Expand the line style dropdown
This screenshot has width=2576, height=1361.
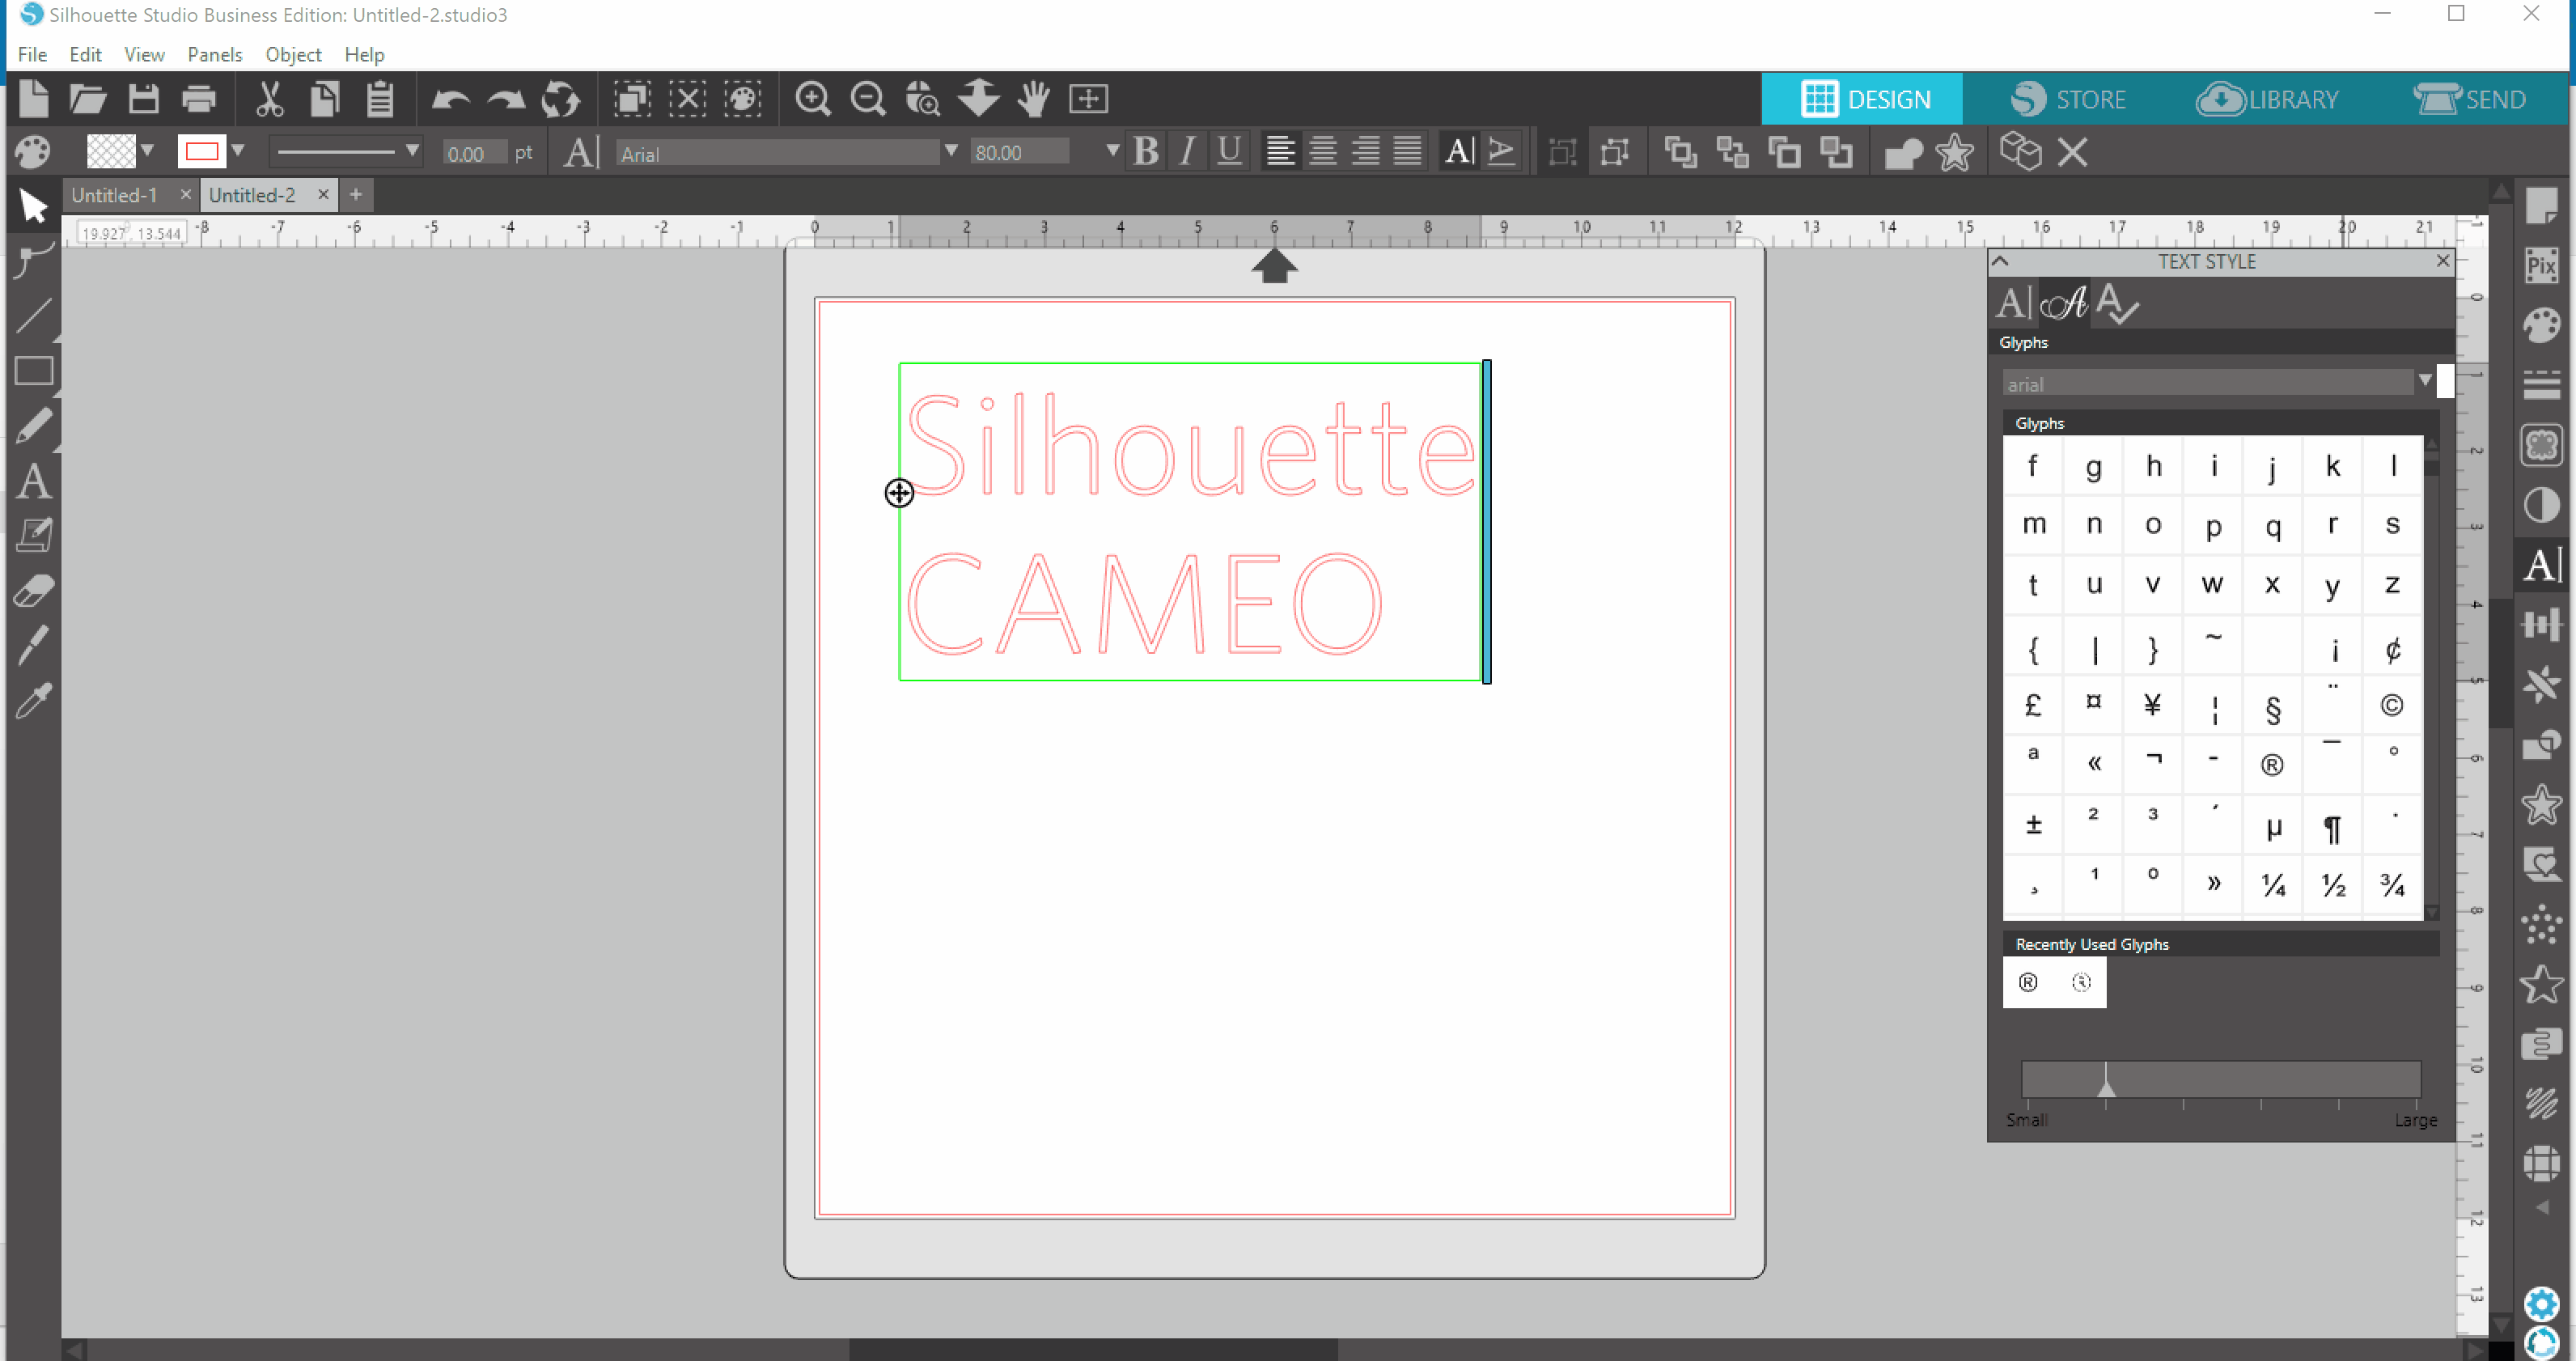(412, 151)
